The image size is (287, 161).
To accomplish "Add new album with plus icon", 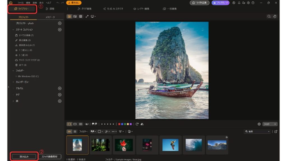I will (59, 88).
